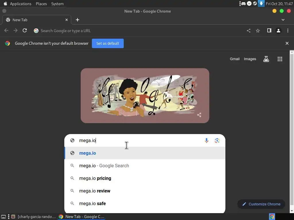Viewport: 294px width, 220px height.
Task: Open the Places menu
Action: [x=41, y=4]
